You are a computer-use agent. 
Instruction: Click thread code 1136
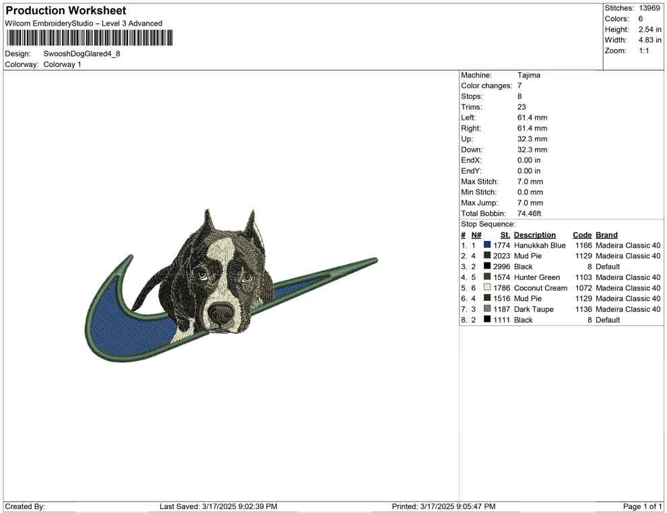click(x=583, y=308)
